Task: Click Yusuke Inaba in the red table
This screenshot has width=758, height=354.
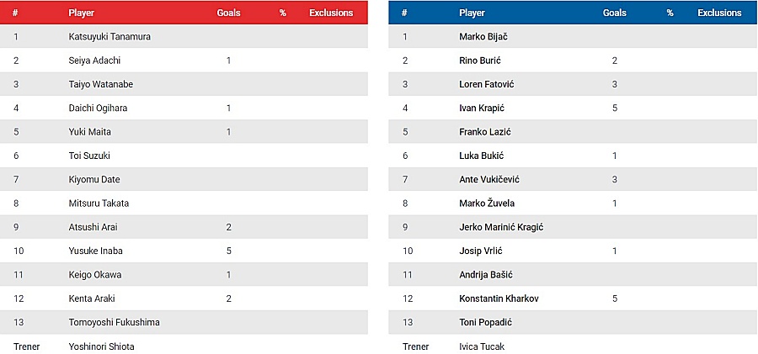Action: coord(95,251)
